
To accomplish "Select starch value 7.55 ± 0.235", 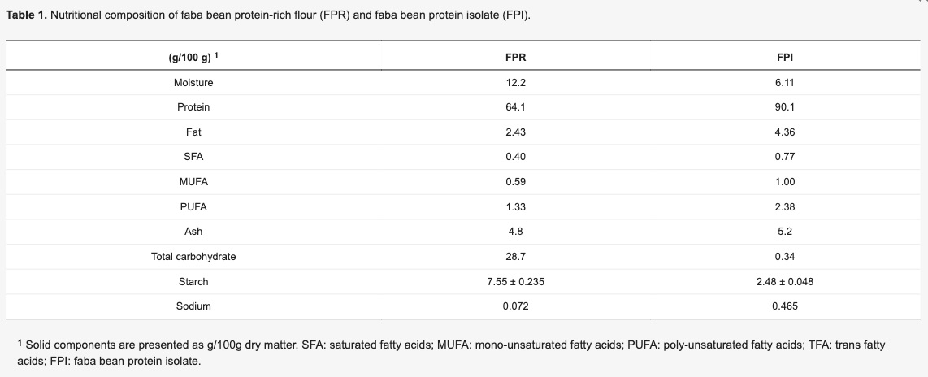I will pyautogui.click(x=515, y=282).
